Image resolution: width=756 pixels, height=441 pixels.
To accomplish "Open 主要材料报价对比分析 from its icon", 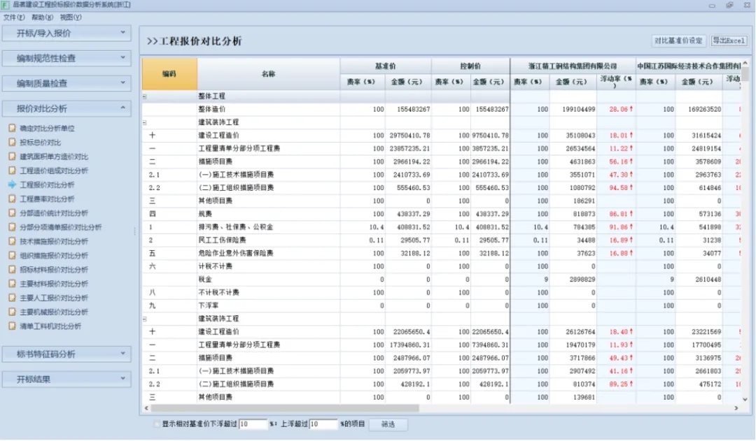I will tap(12, 284).
